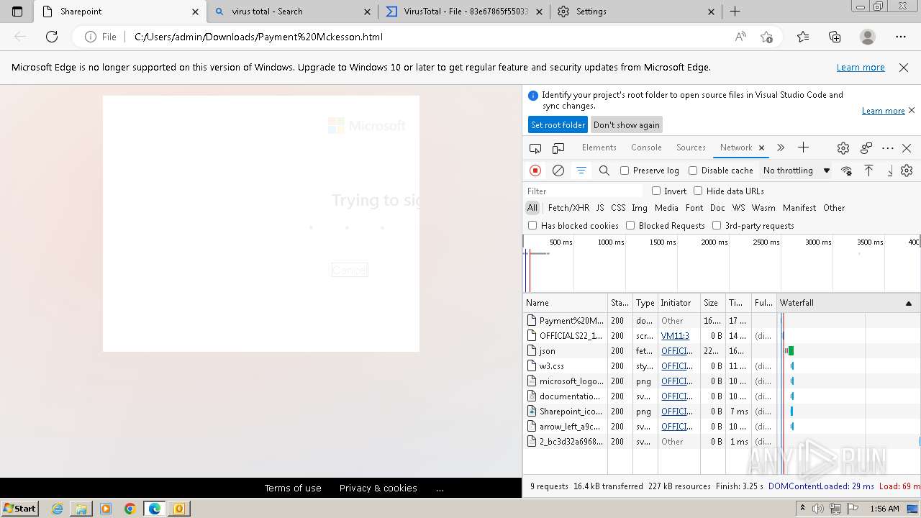Image resolution: width=921 pixels, height=518 pixels.
Task: Dismiss the Edge unsupported notification bar
Action: pyautogui.click(x=904, y=68)
